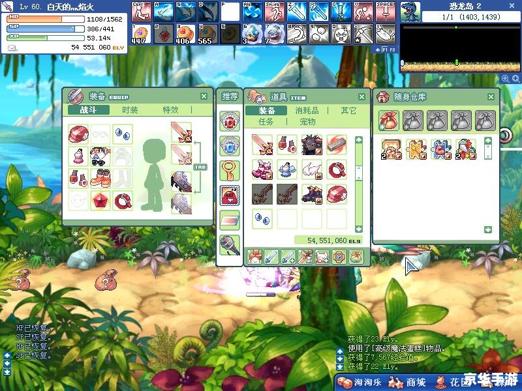The image size is (522, 391).
Task: Open 淘淘乐 from bottom menu
Action: coord(360,383)
